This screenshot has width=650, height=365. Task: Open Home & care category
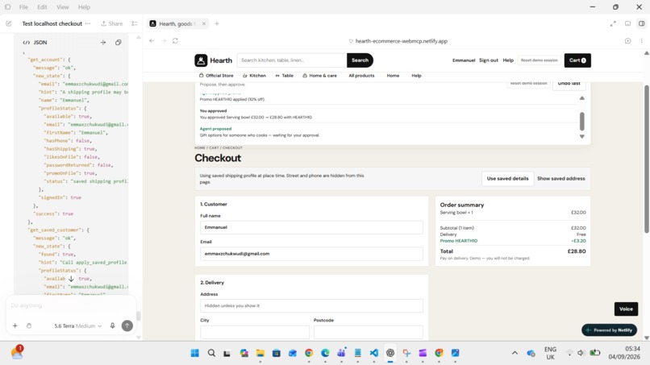[319, 76]
